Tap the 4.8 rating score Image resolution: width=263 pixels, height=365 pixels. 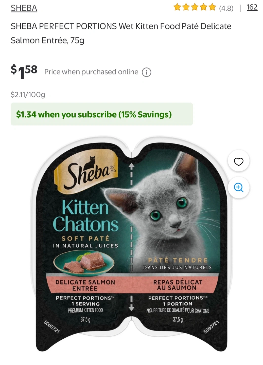tap(226, 8)
